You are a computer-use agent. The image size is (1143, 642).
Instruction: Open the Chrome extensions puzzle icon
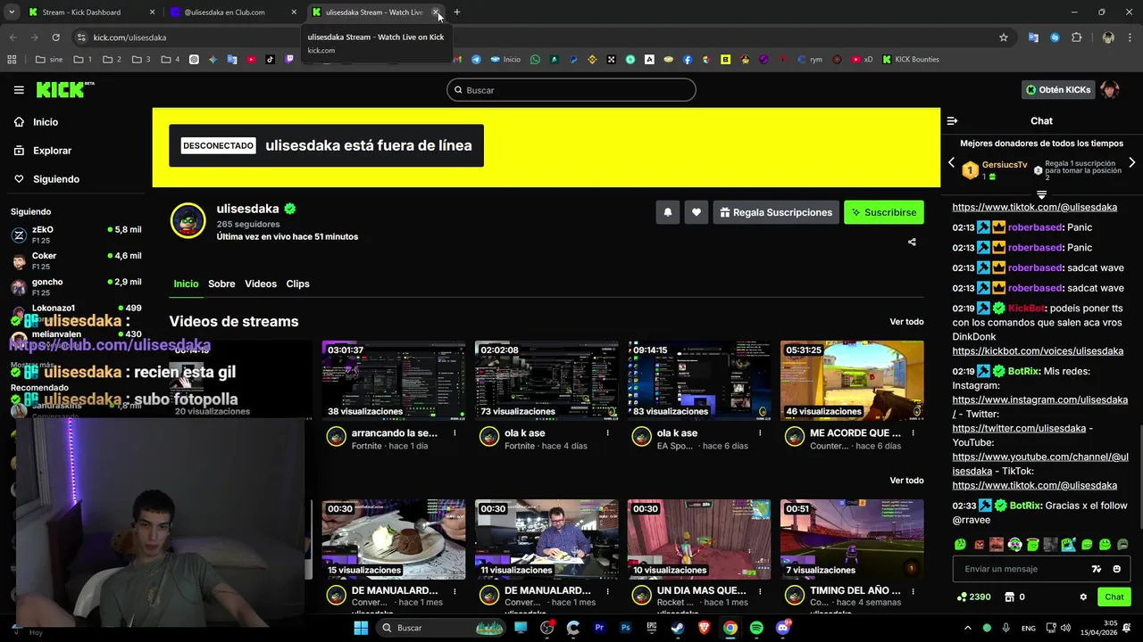point(1076,37)
